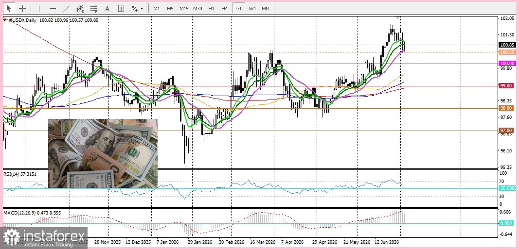Select the text tool marked A
519x249 pixels.
pos(107,8)
